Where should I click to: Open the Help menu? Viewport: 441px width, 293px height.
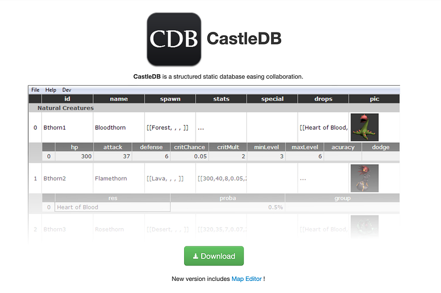coord(51,90)
